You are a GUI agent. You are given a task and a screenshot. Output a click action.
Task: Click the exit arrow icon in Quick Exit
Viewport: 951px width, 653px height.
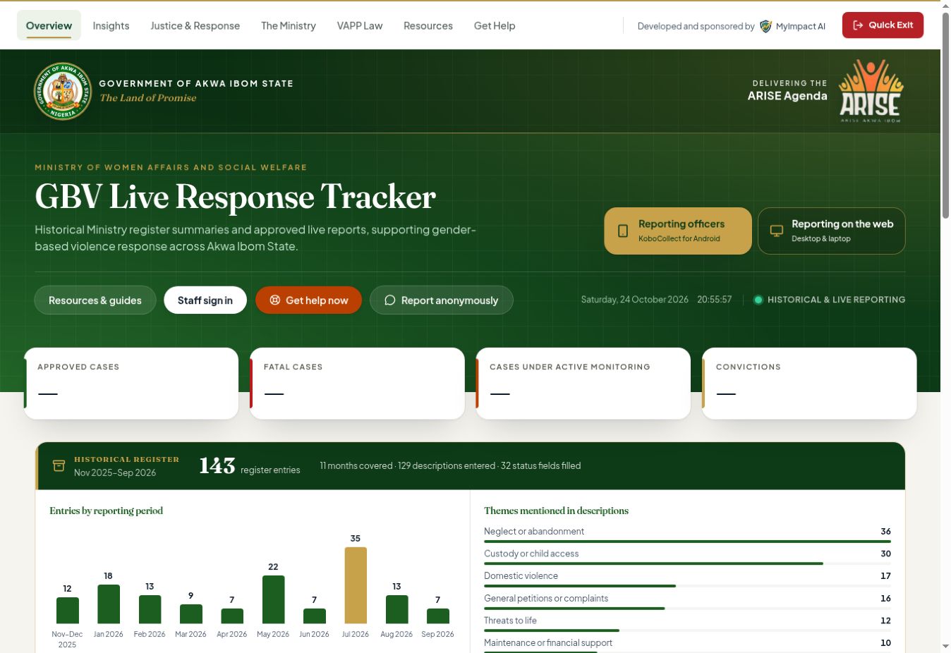(858, 25)
